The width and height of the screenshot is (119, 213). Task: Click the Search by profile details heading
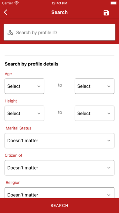tap(32, 64)
